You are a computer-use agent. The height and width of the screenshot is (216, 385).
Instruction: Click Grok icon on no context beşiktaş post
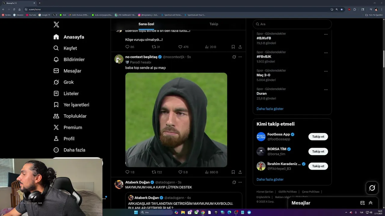(234, 57)
